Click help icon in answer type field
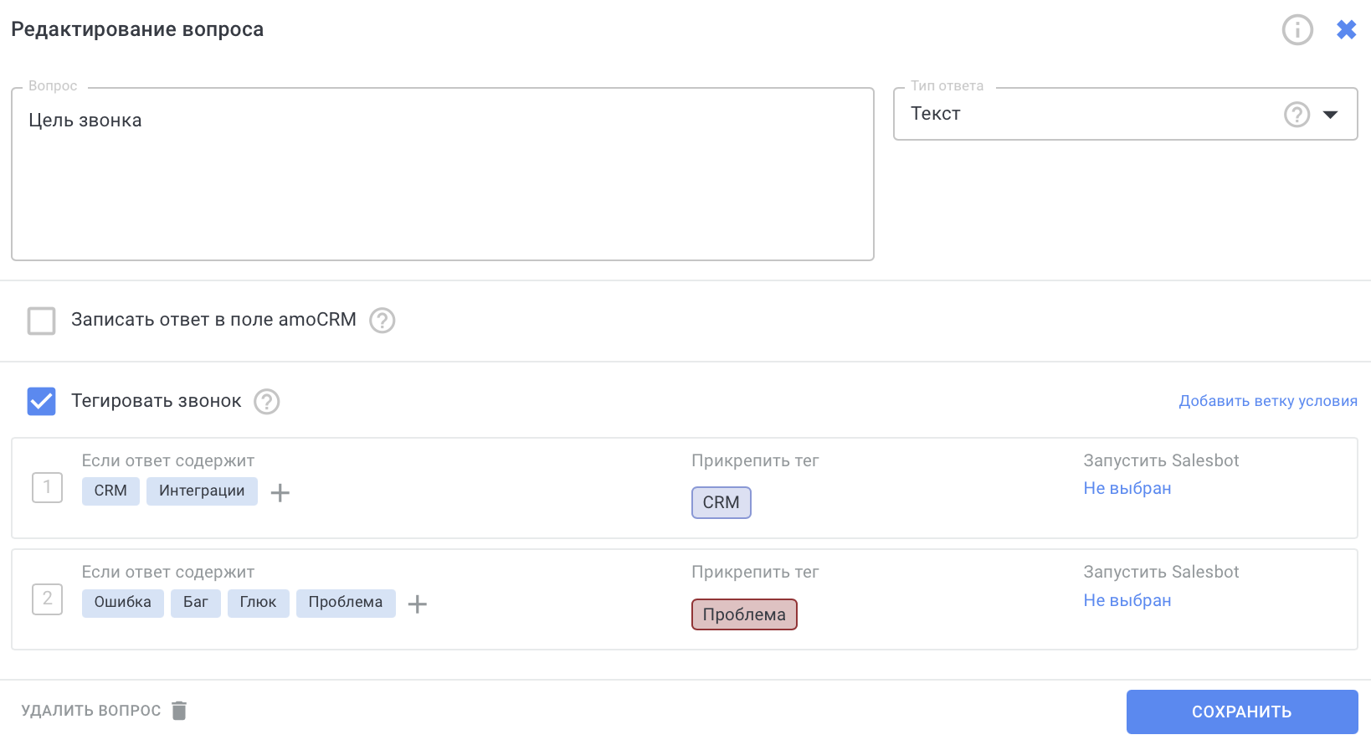This screenshot has height=740, width=1371. 1297,114
